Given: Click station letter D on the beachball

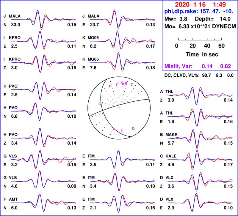Looking at the screenshot, I should pos(133,129).
